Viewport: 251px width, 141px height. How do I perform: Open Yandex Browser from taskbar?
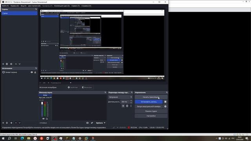coord(35,138)
